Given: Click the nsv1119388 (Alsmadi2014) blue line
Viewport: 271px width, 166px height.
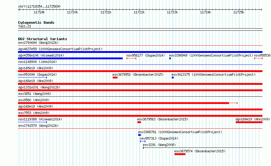Looking at the screenshot, I should pos(33,122).
